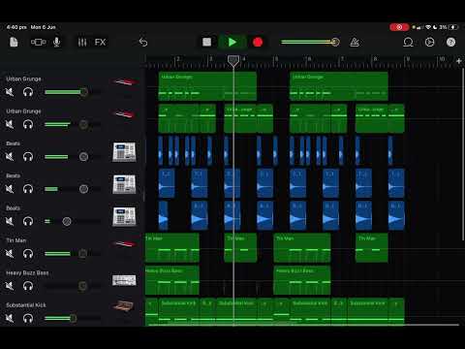Select the Heavy Buzz Bass region starting near bar 5
The width and height of the screenshot is (465, 349).
pyautogui.click(x=302, y=280)
